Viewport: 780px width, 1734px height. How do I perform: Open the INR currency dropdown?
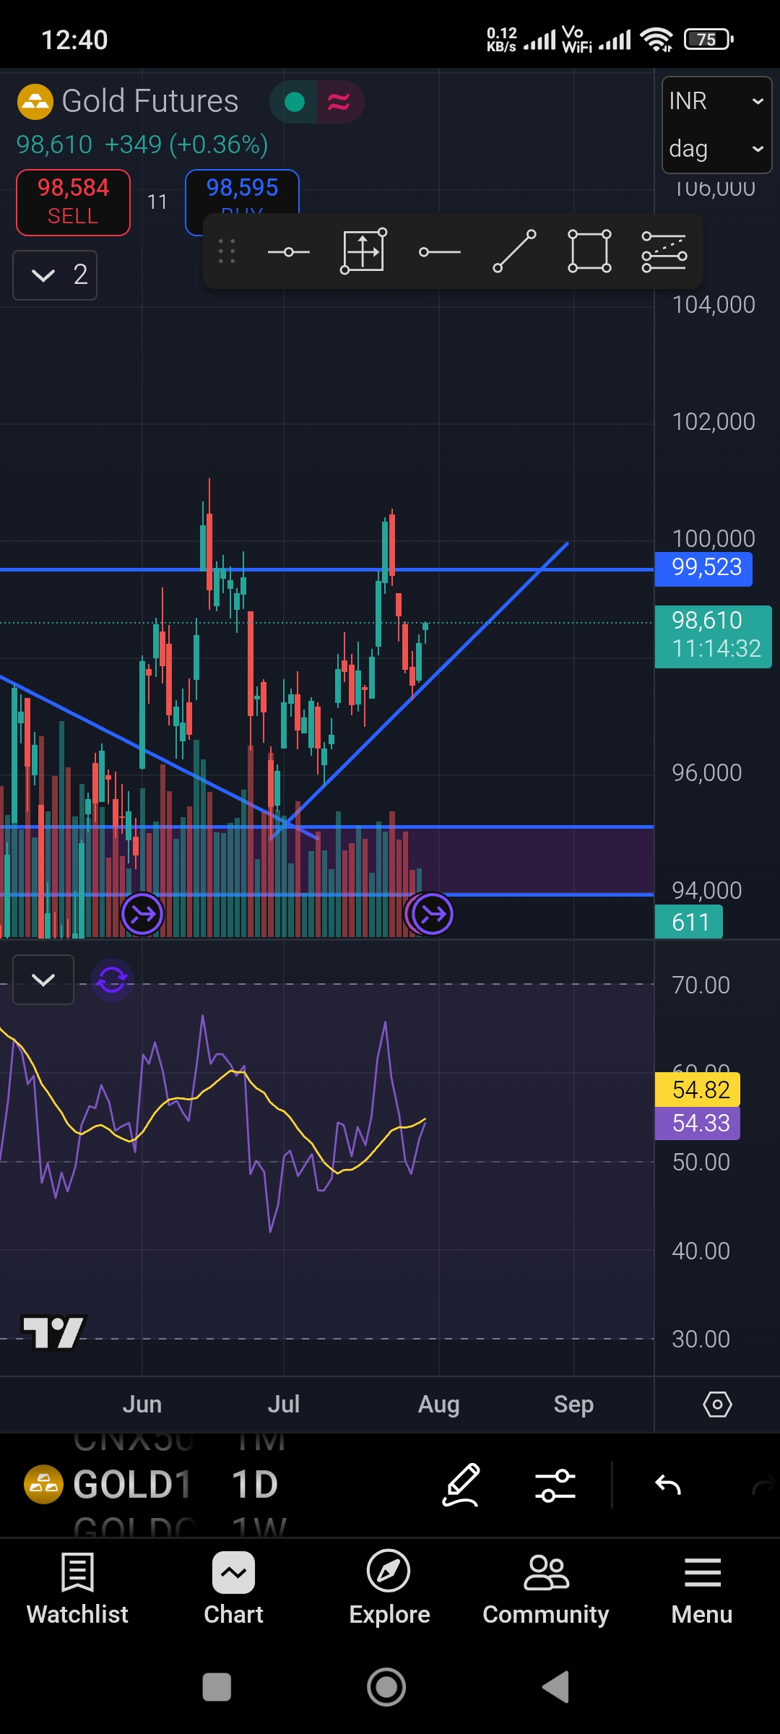point(716,101)
